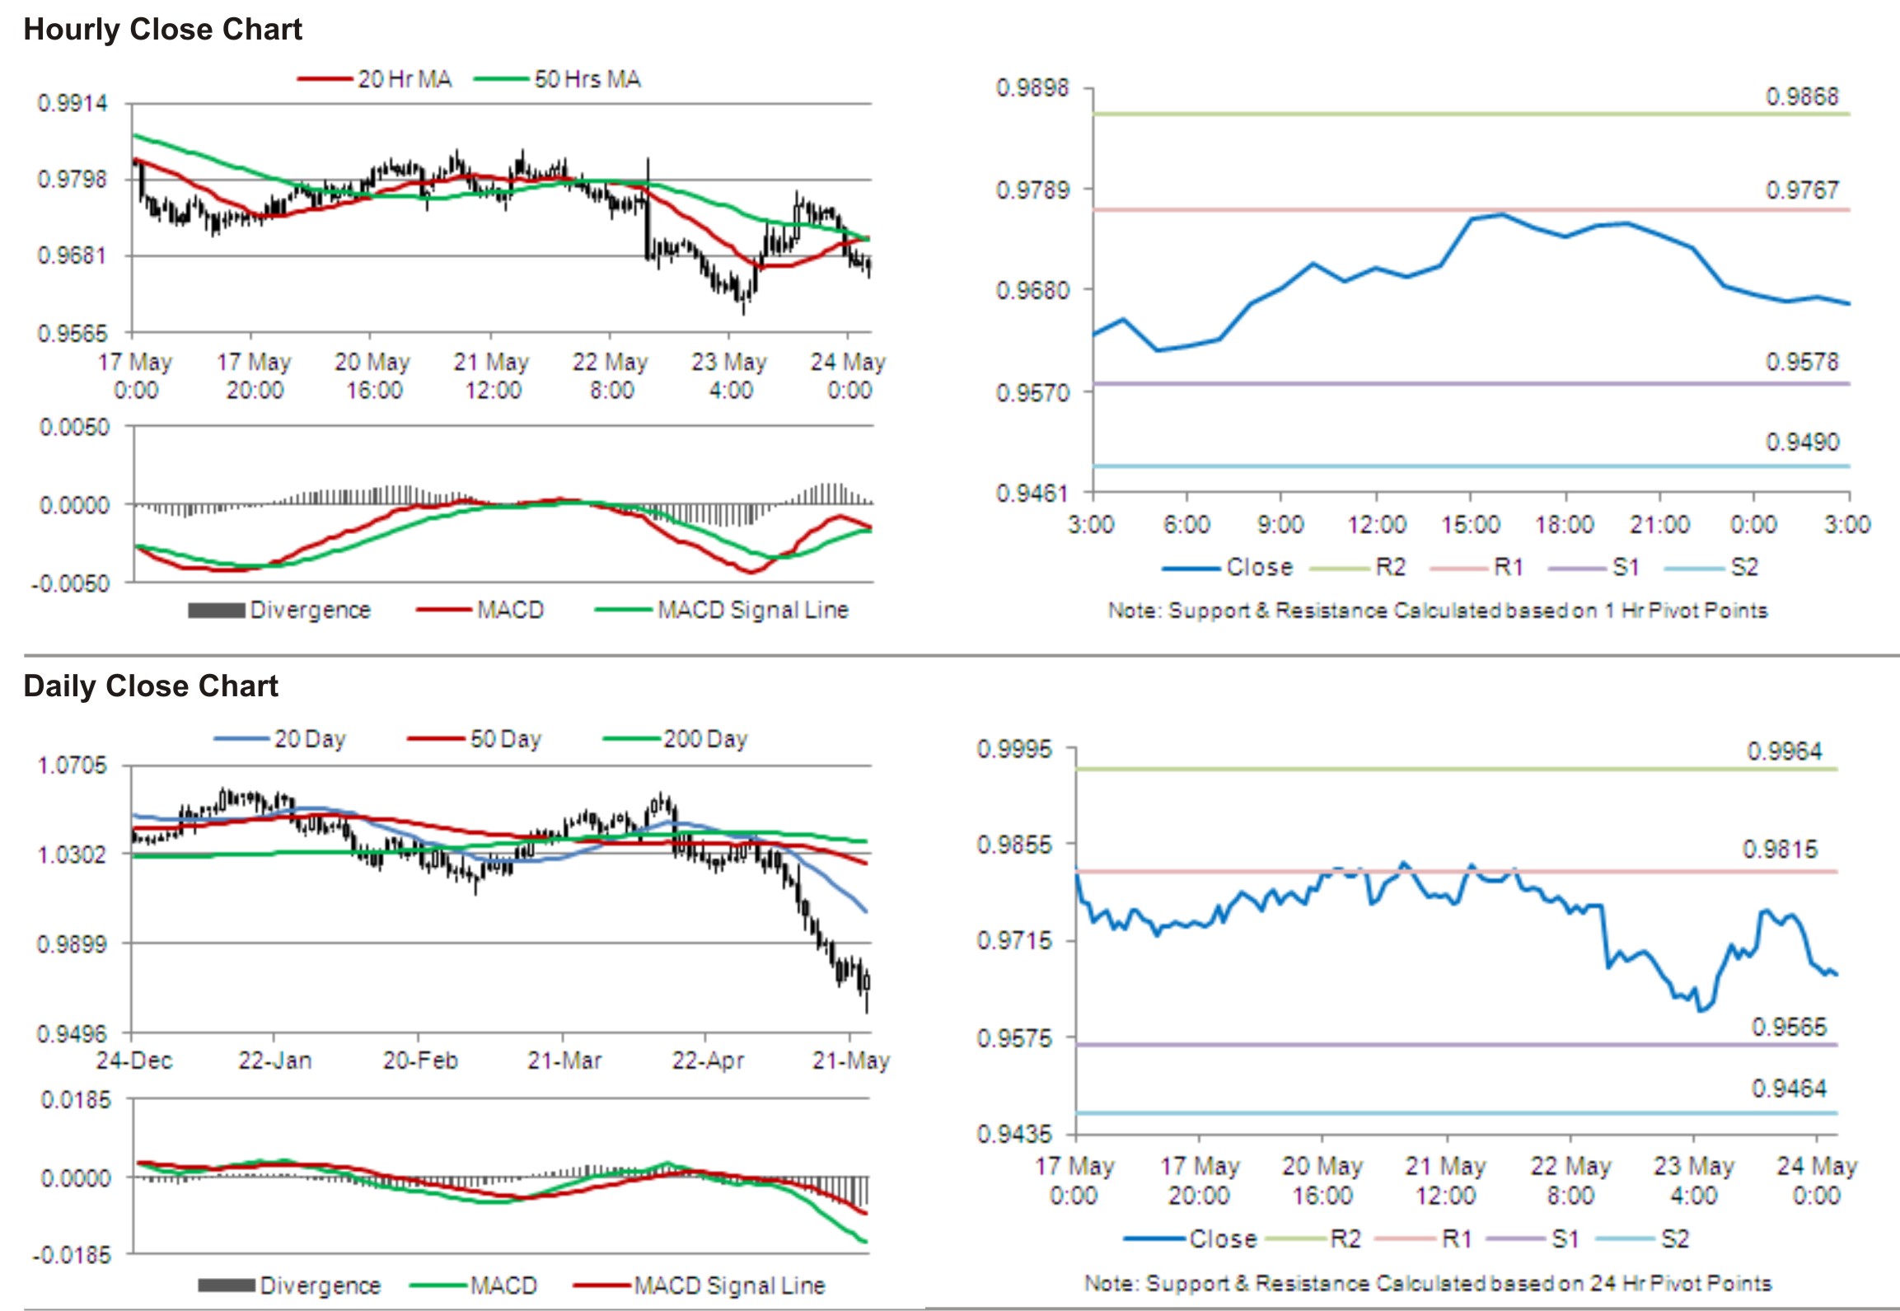
Task: Click MACD Signal Line legend under hourly chart
Action: coord(722,611)
